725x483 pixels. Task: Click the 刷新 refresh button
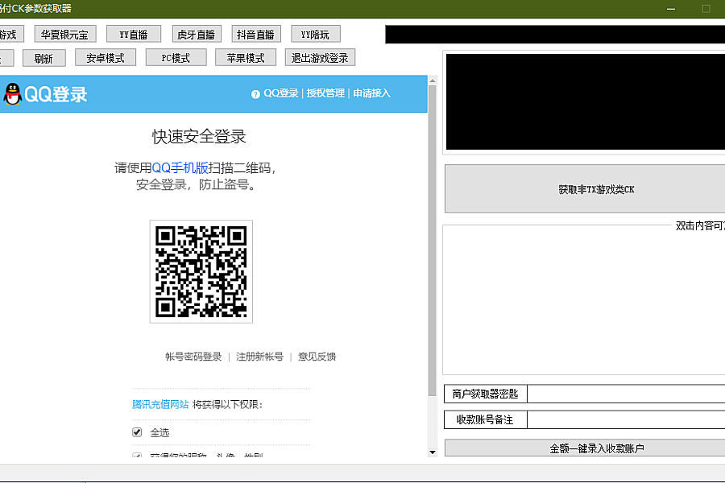(x=44, y=58)
